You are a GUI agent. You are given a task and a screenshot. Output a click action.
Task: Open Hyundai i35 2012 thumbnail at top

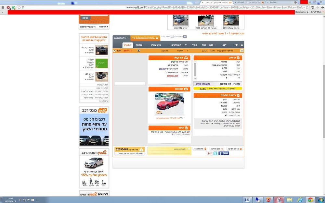coord(180,21)
